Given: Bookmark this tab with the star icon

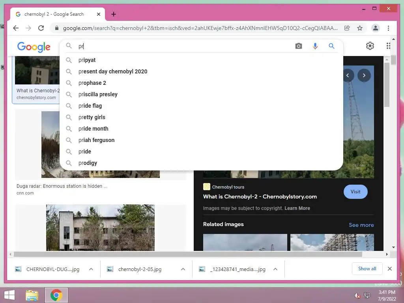Looking at the screenshot, I should [360, 28].
